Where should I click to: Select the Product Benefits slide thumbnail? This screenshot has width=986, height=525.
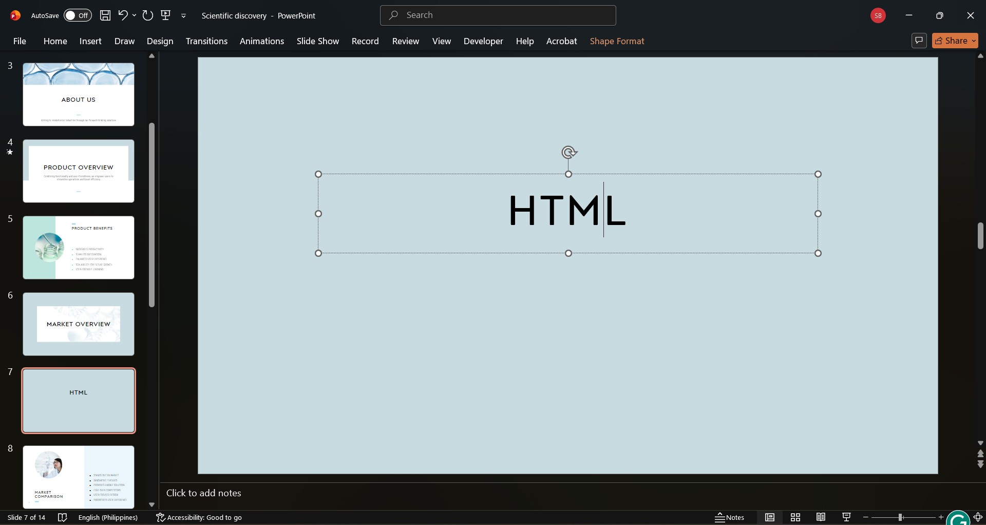tap(79, 248)
